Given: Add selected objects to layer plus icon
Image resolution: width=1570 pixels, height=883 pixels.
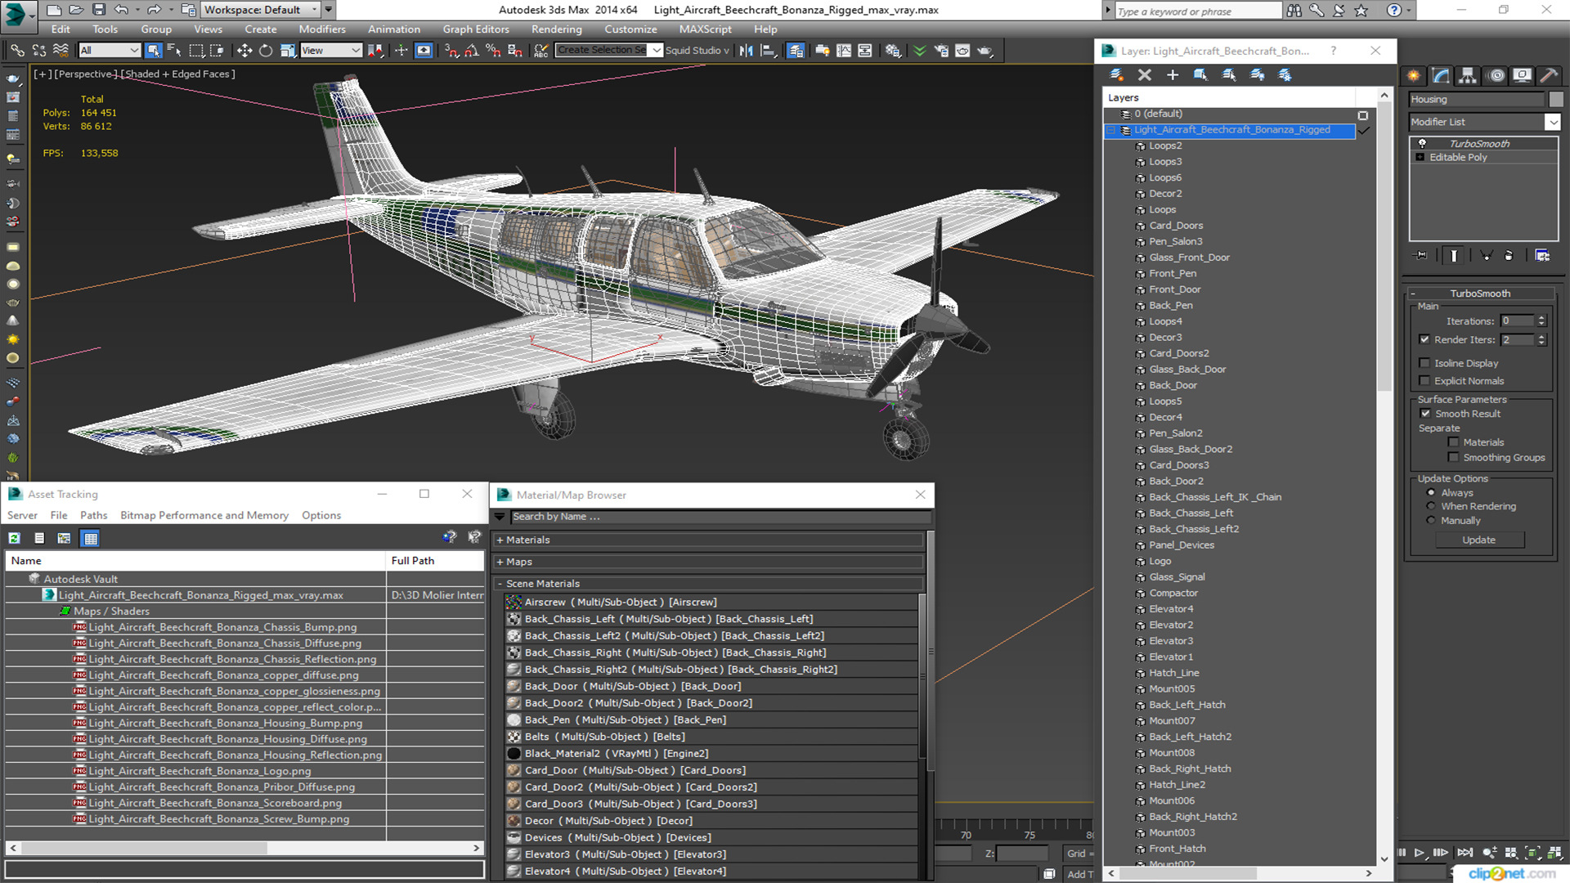Looking at the screenshot, I should pyautogui.click(x=1173, y=75).
